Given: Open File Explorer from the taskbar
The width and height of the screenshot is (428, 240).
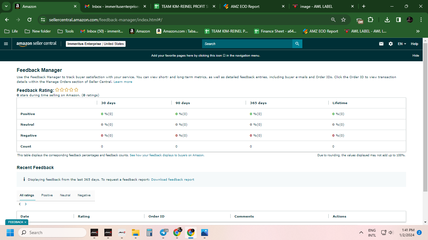Looking at the screenshot, I should [x=135, y=232].
